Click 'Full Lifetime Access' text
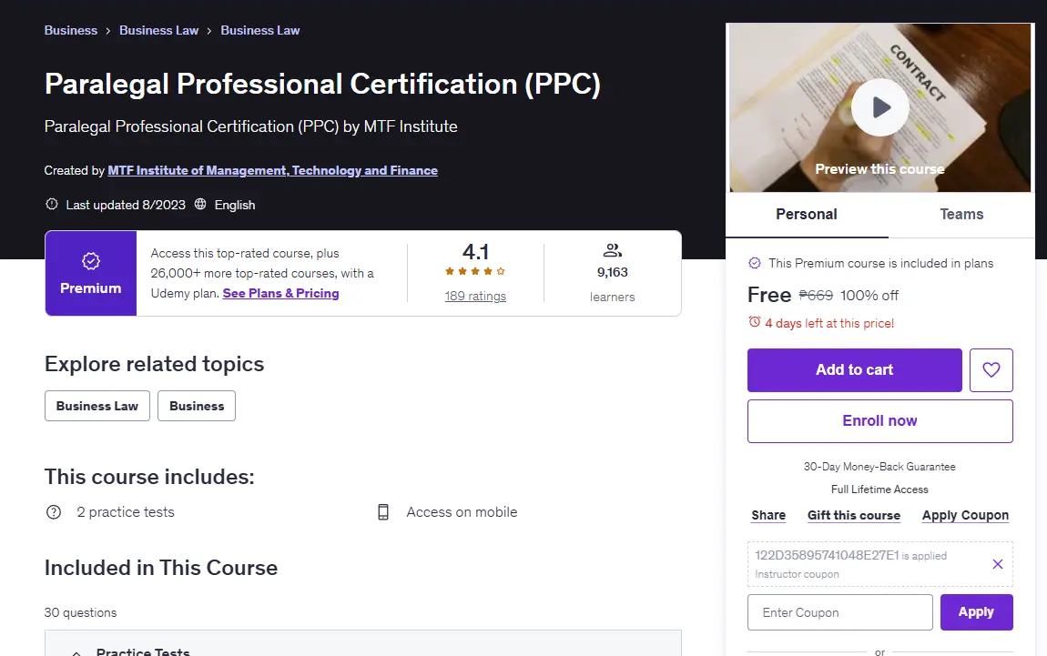Image resolution: width=1047 pixels, height=656 pixels. tap(879, 489)
